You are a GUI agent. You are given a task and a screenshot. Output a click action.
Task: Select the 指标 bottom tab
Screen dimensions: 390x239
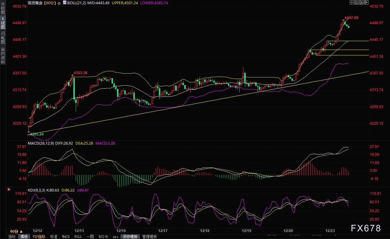[x=12, y=237]
